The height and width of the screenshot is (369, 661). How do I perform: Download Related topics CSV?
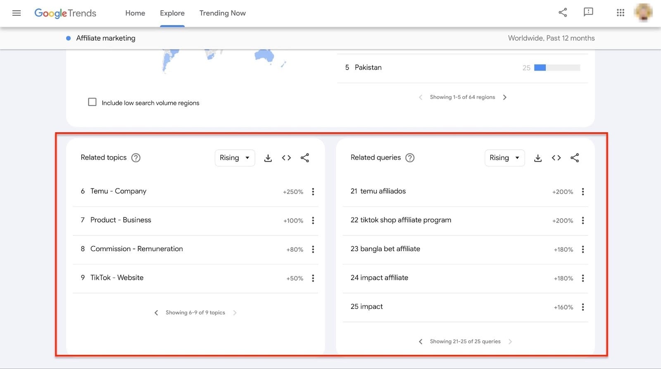coord(268,158)
